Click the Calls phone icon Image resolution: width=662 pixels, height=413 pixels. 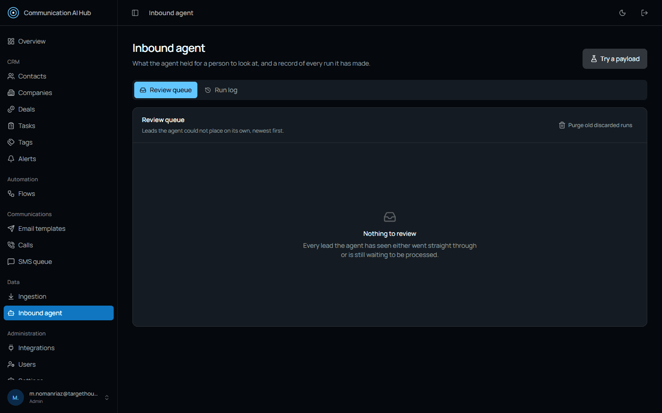(x=11, y=245)
